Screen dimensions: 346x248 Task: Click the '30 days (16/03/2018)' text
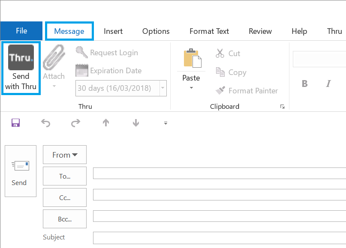coord(114,88)
